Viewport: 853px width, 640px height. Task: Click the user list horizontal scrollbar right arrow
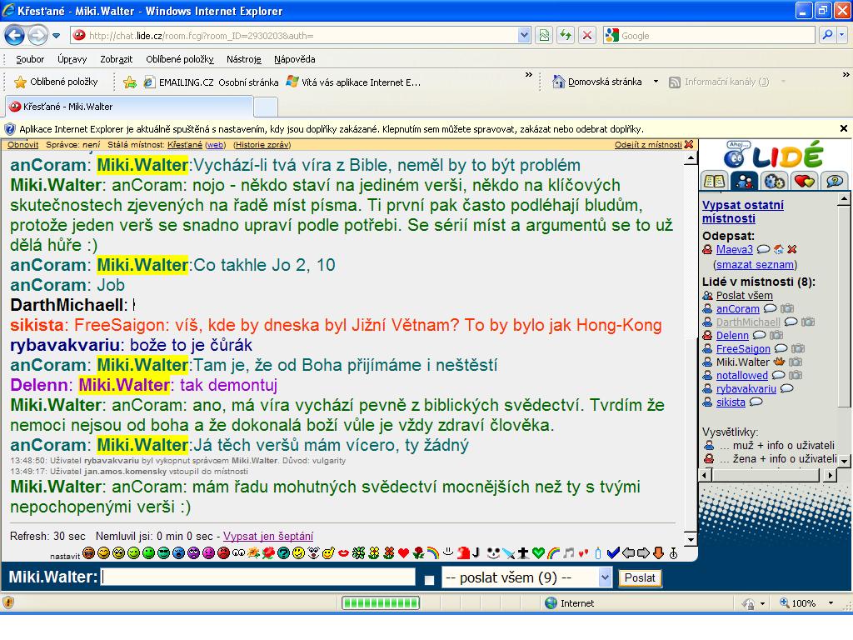tap(830, 475)
